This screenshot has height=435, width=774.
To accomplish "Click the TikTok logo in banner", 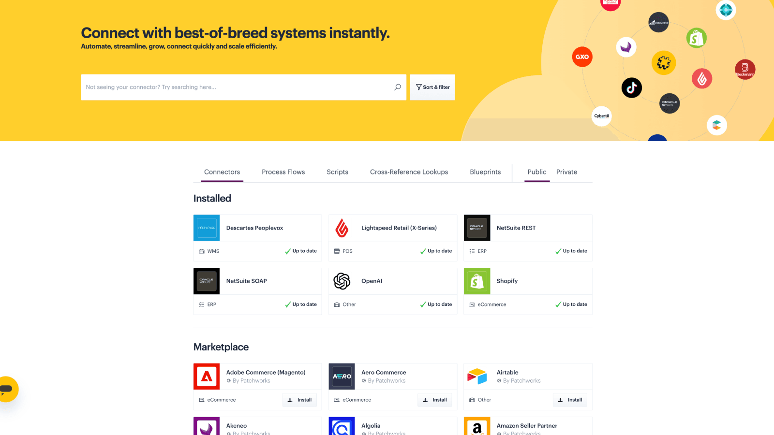I will point(631,88).
